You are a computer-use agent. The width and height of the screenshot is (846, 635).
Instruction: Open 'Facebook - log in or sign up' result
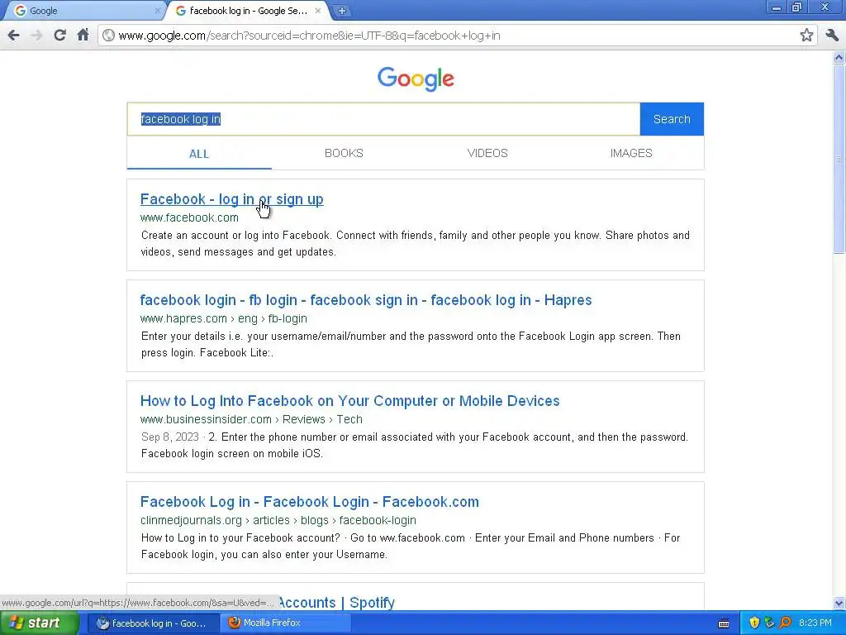coord(231,199)
